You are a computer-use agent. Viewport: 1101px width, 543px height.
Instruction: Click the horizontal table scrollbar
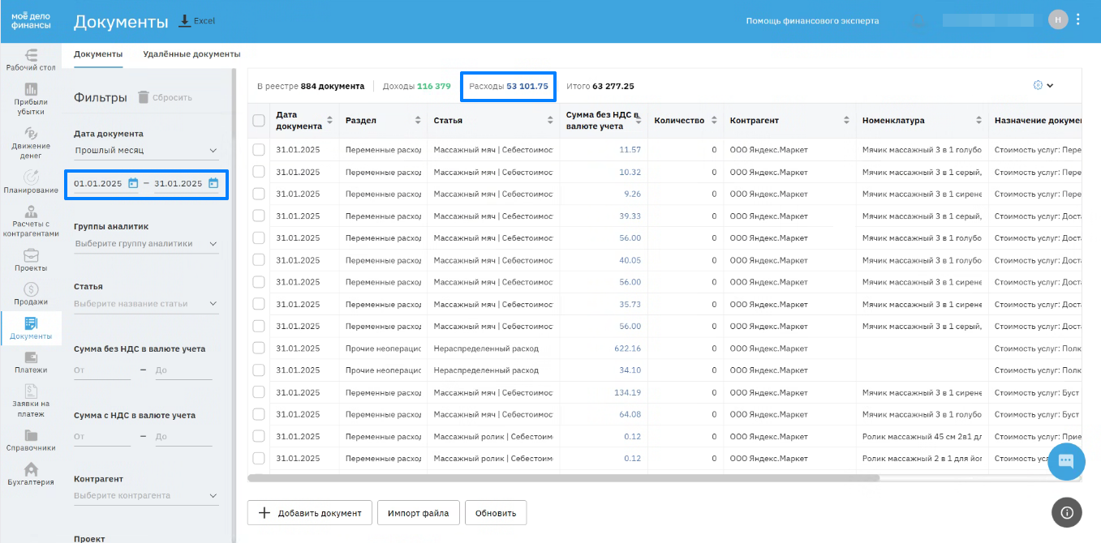point(563,478)
